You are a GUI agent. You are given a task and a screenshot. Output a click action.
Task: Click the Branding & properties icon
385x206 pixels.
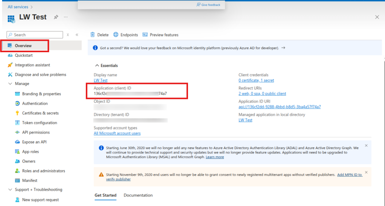click(17, 94)
